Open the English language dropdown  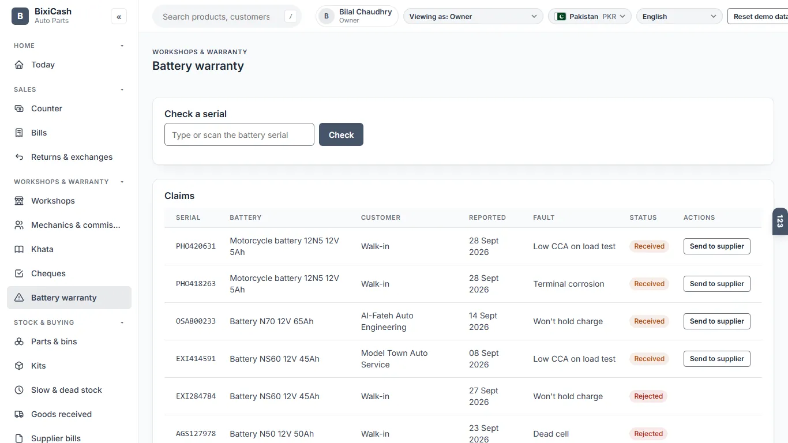679,17
